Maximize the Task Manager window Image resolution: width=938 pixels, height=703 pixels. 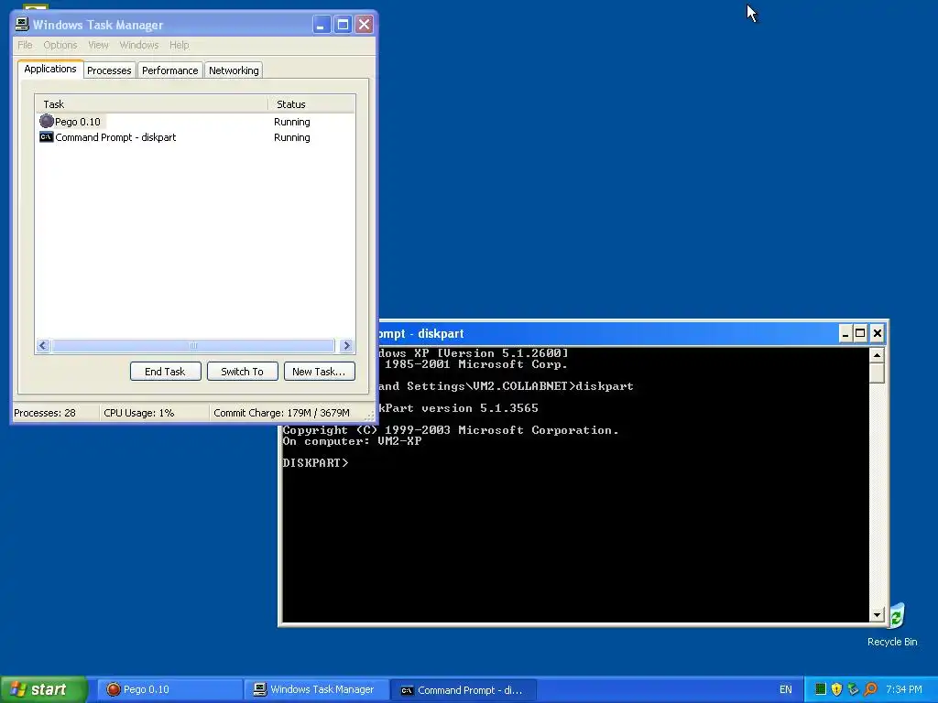coord(343,25)
